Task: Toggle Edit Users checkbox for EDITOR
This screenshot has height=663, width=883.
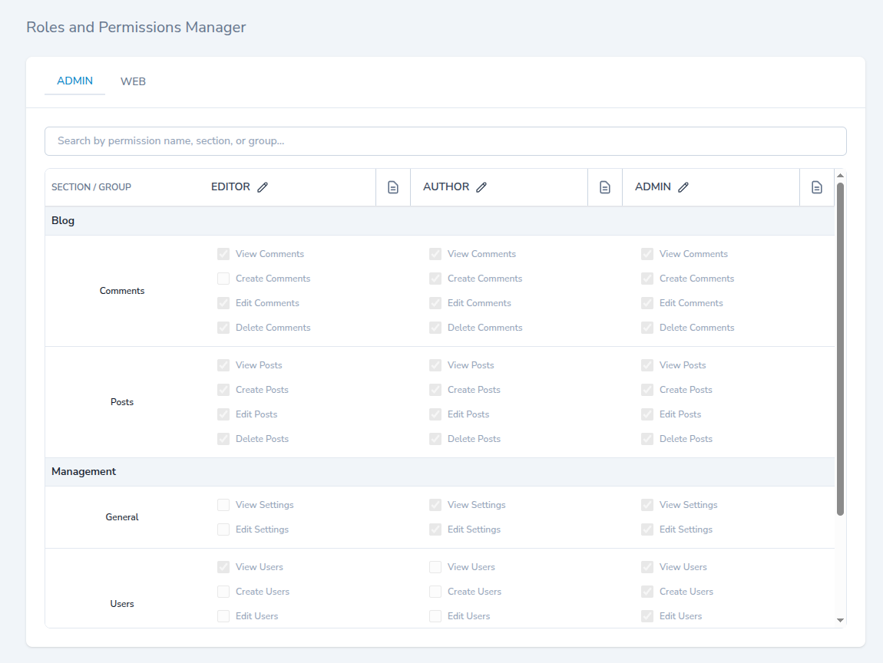Action: pos(223,615)
